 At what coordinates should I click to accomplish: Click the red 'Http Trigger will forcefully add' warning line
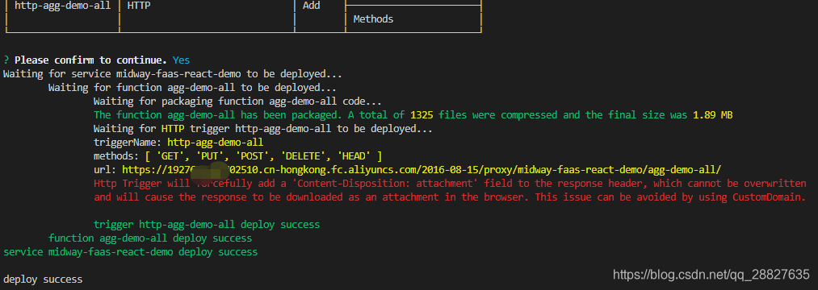tap(451, 184)
